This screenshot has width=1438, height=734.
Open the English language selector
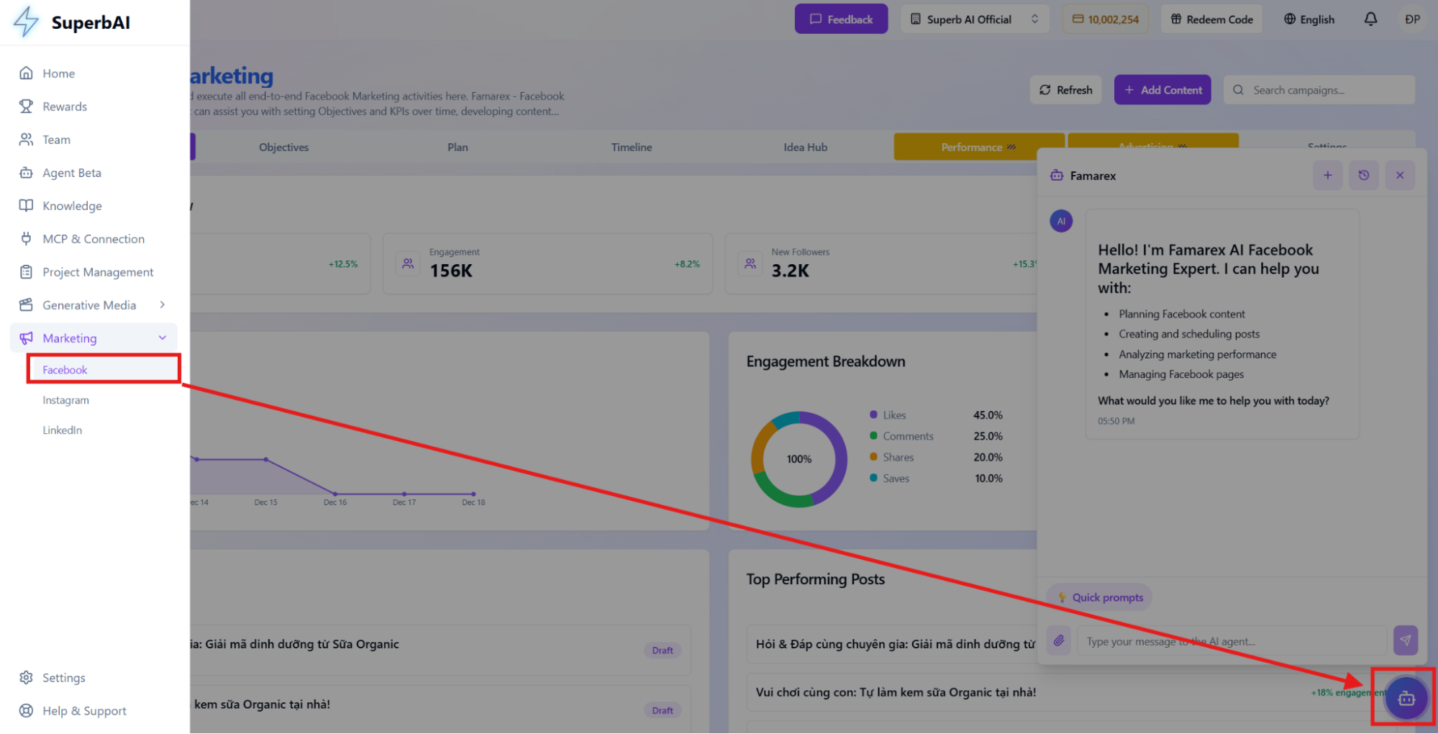pos(1309,19)
